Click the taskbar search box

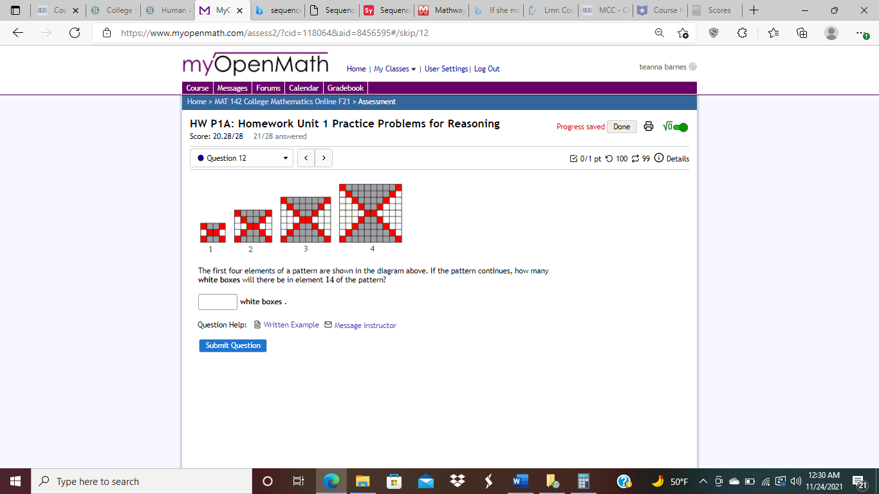point(142,481)
